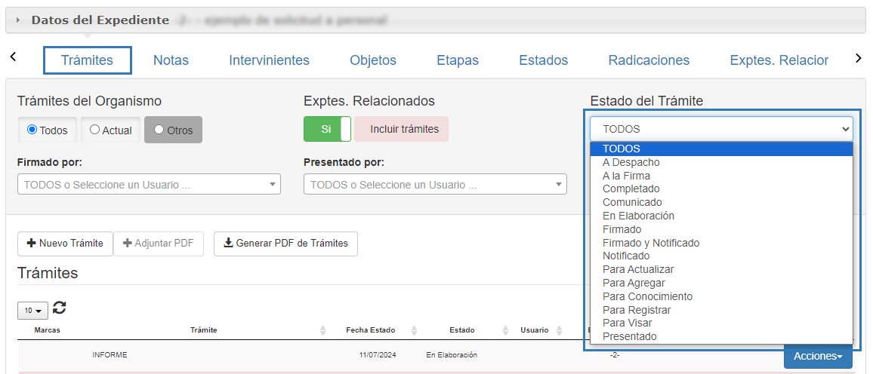873x374 pixels.
Task: Select the Actual radio button
Action: coord(95,130)
